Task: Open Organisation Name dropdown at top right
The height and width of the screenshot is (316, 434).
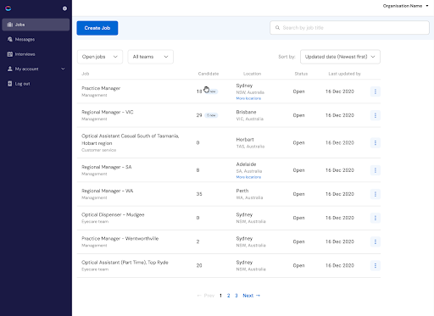Action: point(405,6)
